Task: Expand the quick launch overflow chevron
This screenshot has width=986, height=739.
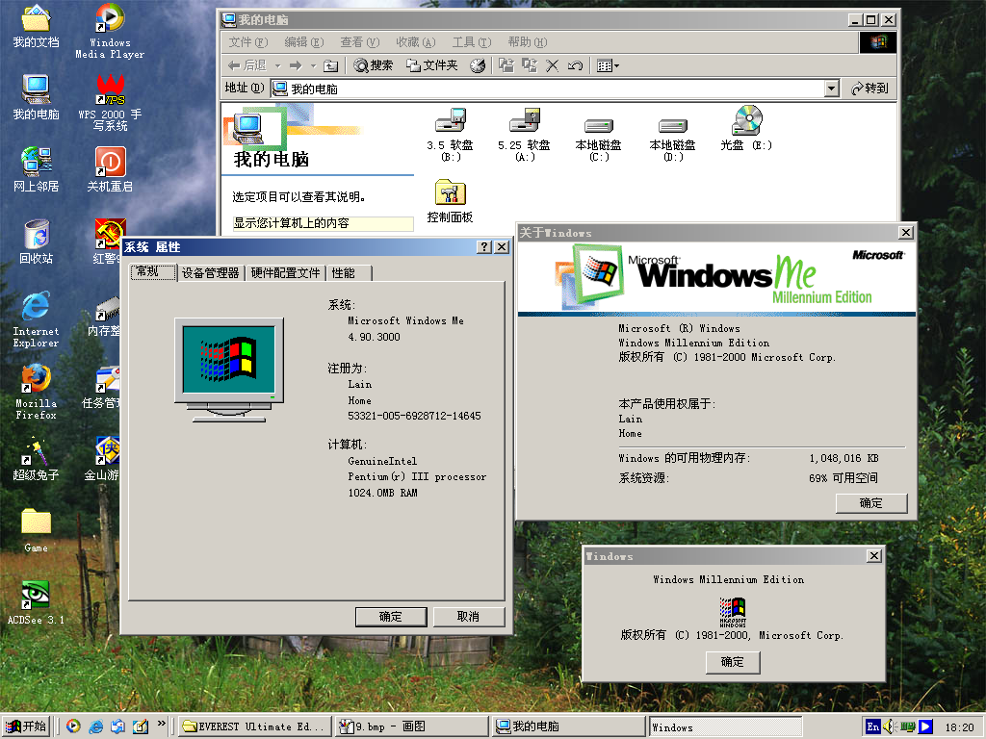Action: click(x=162, y=724)
